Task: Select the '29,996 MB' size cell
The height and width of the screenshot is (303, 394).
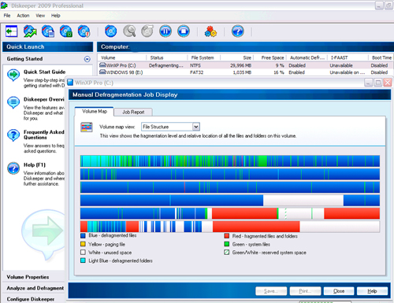Action: click(x=240, y=65)
